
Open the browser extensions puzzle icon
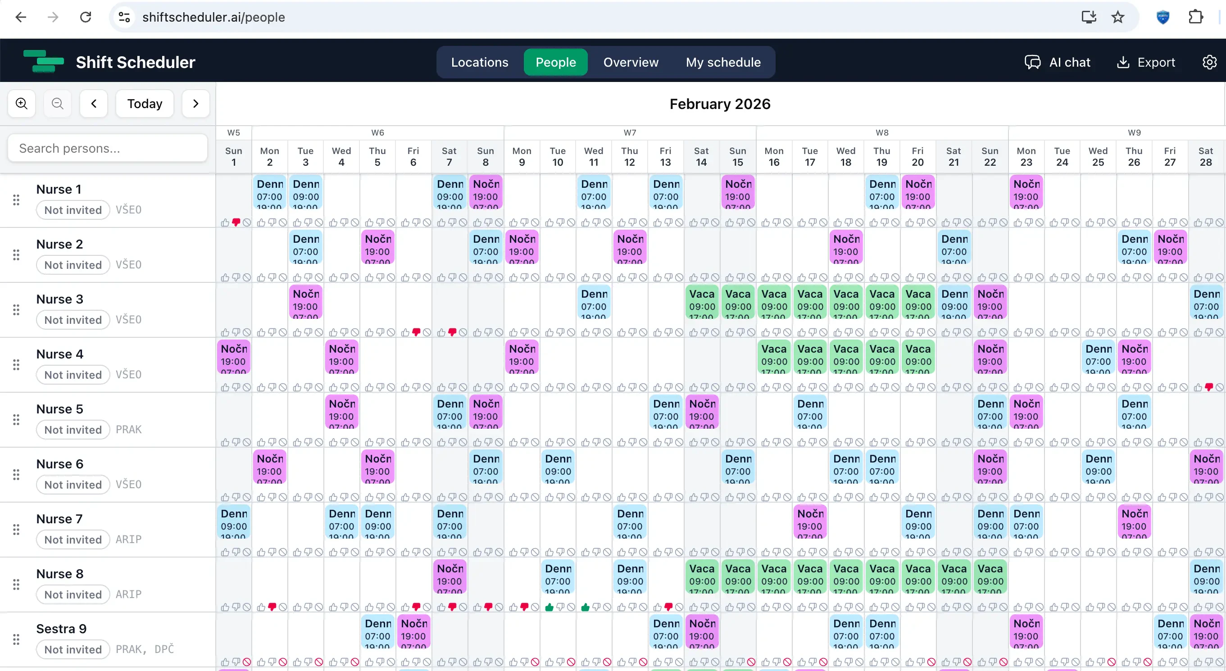click(1195, 17)
